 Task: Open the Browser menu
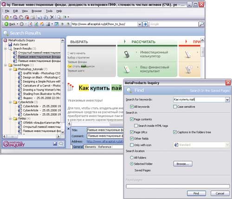pyautogui.click(x=37, y=11)
